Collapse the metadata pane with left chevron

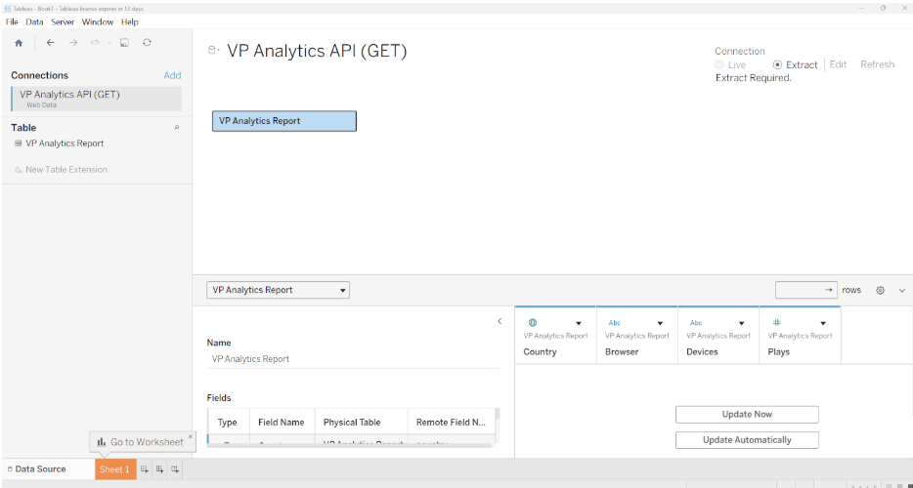click(x=500, y=321)
